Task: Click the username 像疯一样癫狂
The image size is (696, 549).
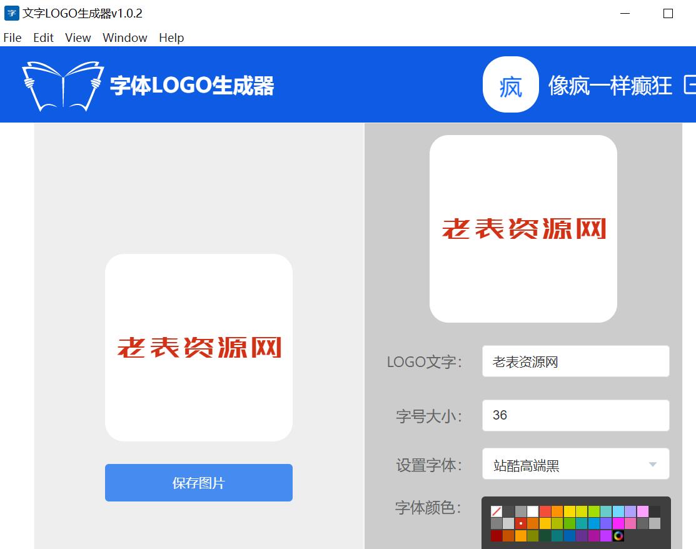Action: (610, 85)
